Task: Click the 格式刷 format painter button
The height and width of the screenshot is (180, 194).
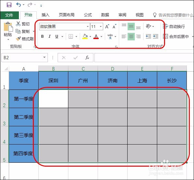Action: tap(24, 39)
